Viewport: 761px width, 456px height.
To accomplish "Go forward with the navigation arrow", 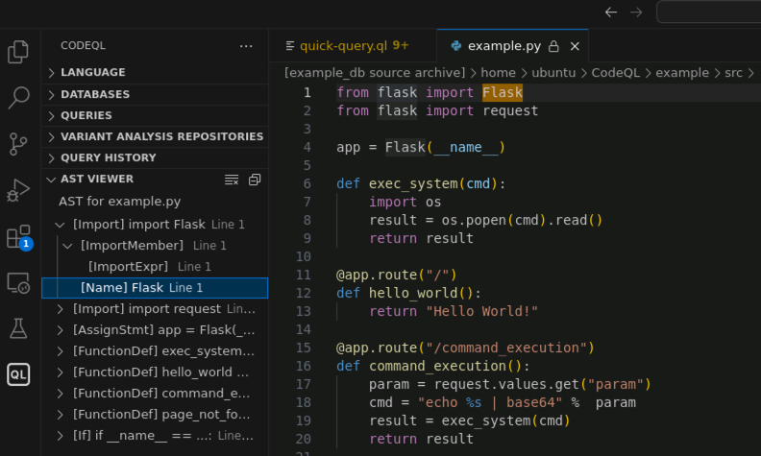I will pos(636,12).
